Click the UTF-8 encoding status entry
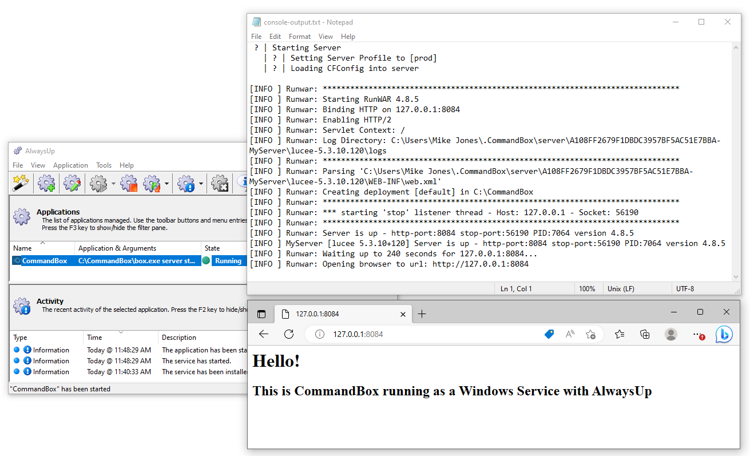750x456 pixels. (685, 289)
